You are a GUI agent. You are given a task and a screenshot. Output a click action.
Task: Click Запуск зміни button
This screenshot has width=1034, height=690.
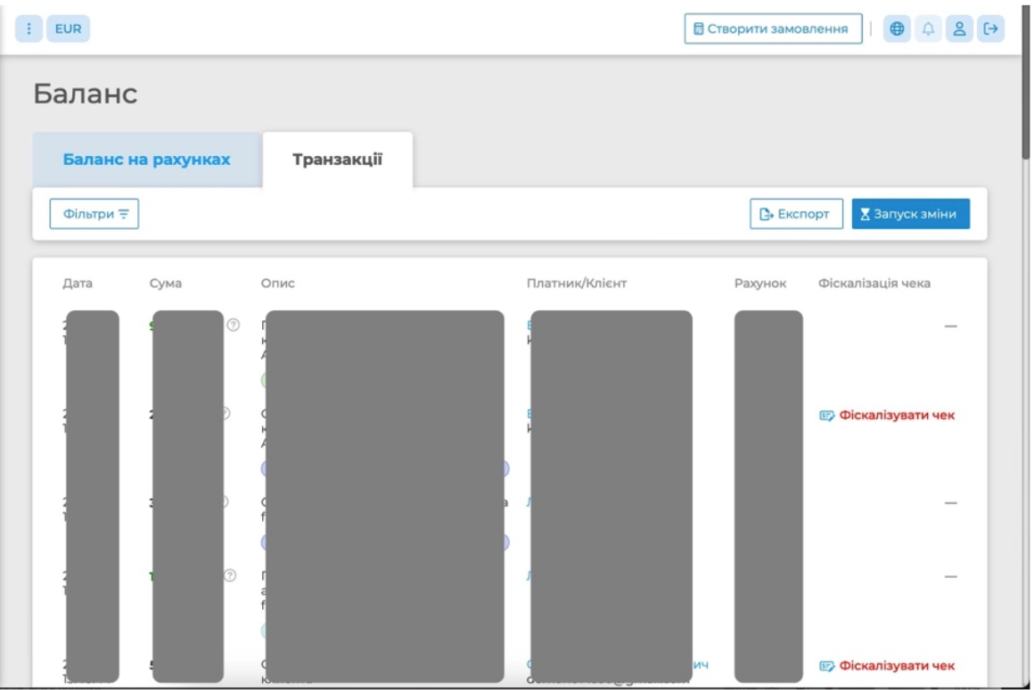tap(910, 214)
